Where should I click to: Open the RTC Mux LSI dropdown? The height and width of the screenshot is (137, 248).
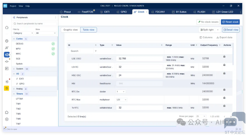[x=122, y=99]
